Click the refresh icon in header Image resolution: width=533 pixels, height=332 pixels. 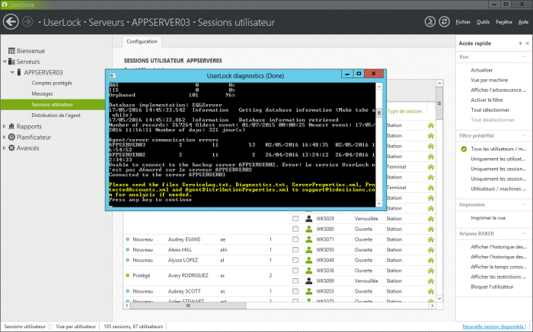point(444,22)
